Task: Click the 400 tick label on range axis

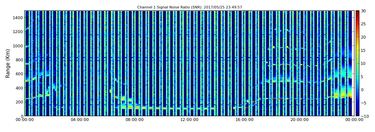Action: click(x=19, y=88)
